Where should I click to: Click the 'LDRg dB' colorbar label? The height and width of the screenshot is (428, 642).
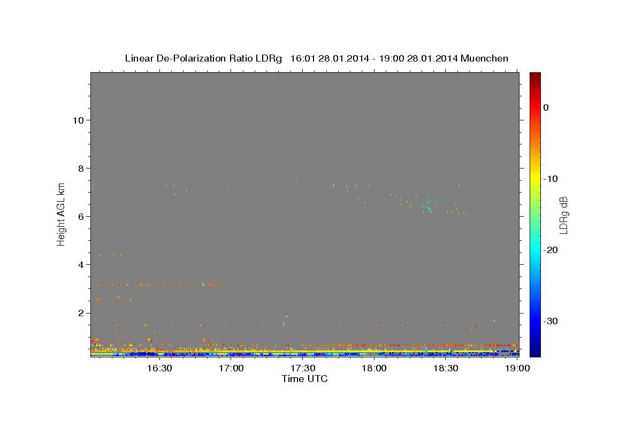(563, 215)
